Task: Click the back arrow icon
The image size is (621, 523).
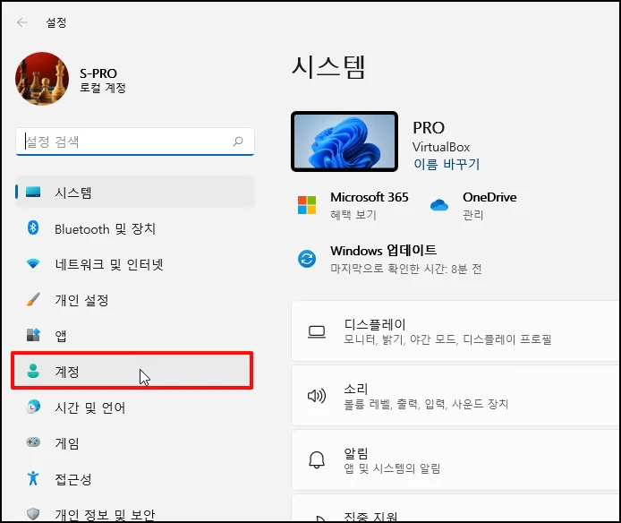Action: click(22, 22)
